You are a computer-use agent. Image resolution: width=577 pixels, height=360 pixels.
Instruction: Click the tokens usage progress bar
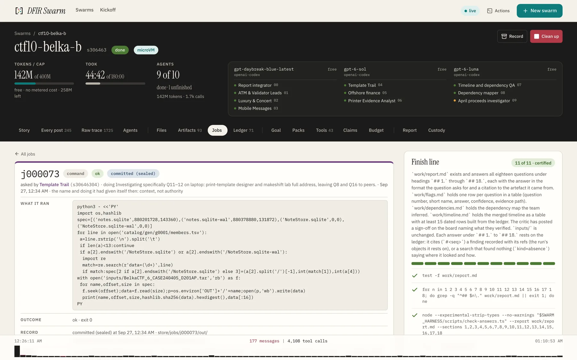click(44, 84)
